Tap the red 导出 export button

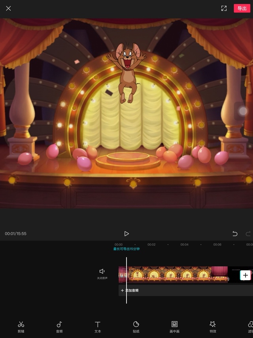coord(242,8)
